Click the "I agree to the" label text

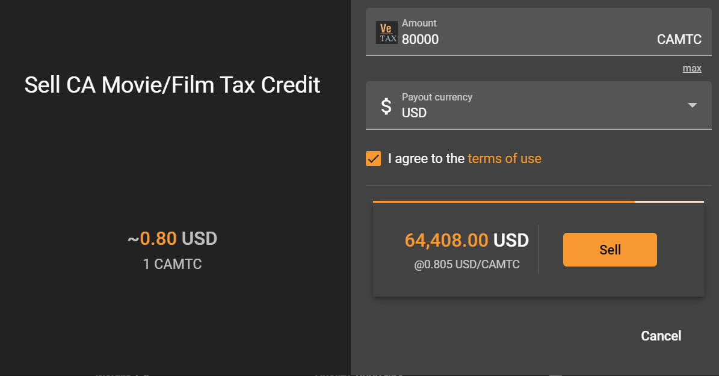[x=426, y=159]
